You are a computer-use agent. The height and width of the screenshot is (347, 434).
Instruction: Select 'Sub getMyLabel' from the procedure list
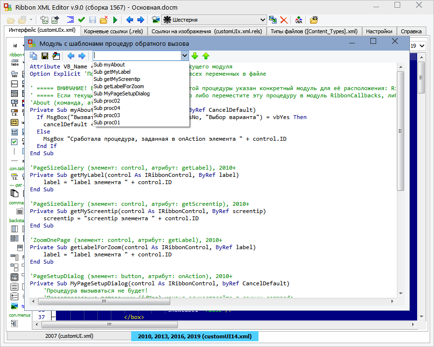[111, 72]
